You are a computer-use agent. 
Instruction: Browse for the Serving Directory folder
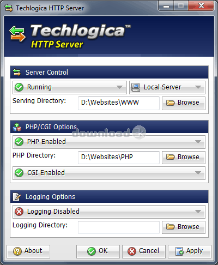[184, 103]
